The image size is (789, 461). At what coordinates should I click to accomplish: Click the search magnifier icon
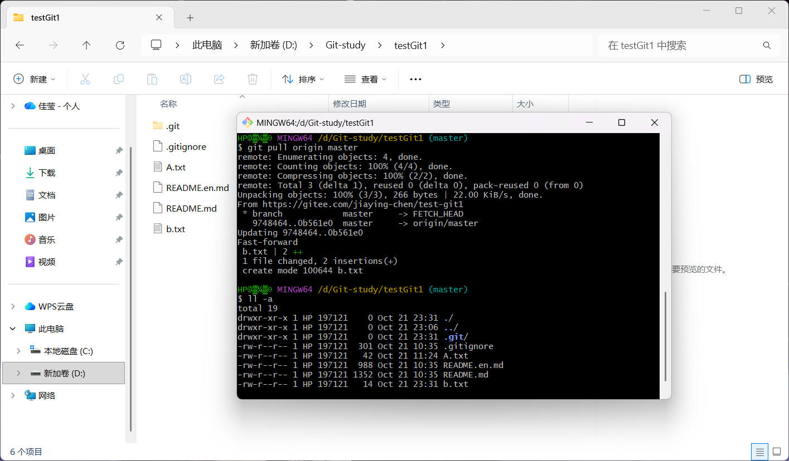pyautogui.click(x=767, y=46)
